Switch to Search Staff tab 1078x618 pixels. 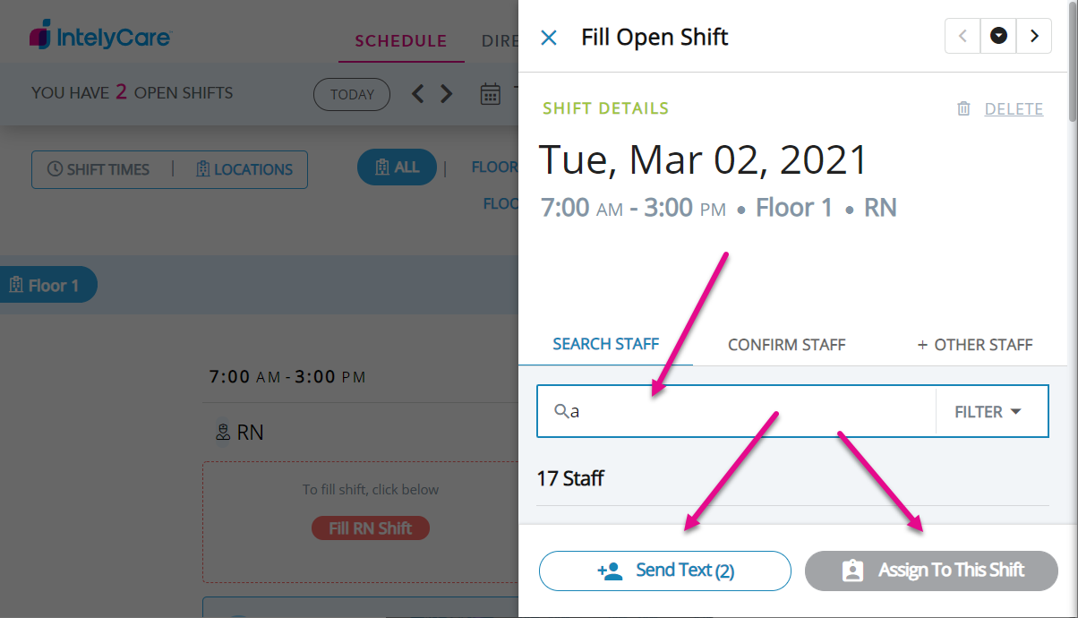coord(606,344)
